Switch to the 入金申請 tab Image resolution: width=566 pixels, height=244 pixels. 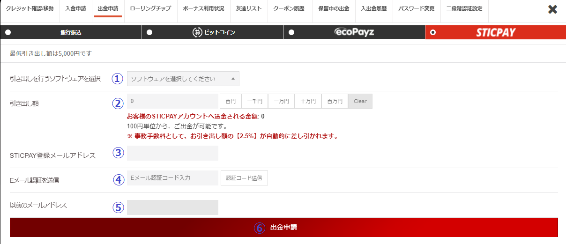click(76, 8)
